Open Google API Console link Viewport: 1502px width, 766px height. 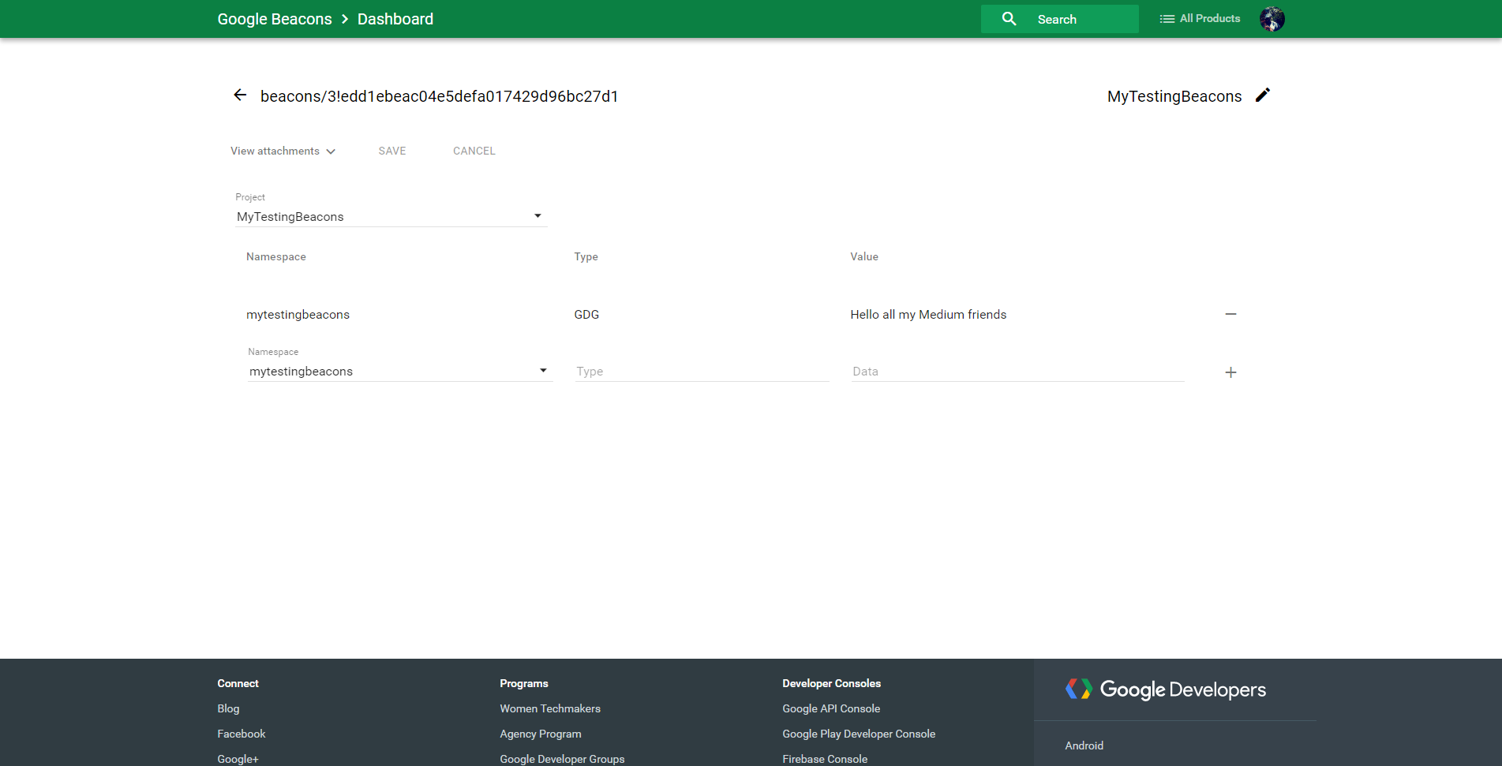(831, 708)
